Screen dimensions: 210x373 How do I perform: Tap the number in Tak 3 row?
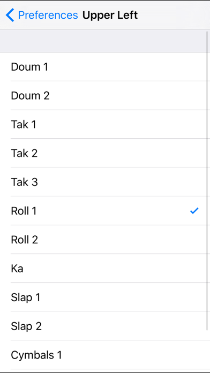pos(34,182)
